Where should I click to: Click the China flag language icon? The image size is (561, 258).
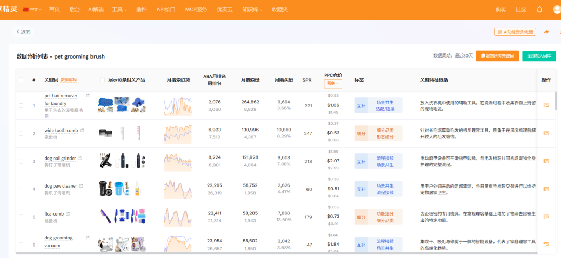click(25, 10)
